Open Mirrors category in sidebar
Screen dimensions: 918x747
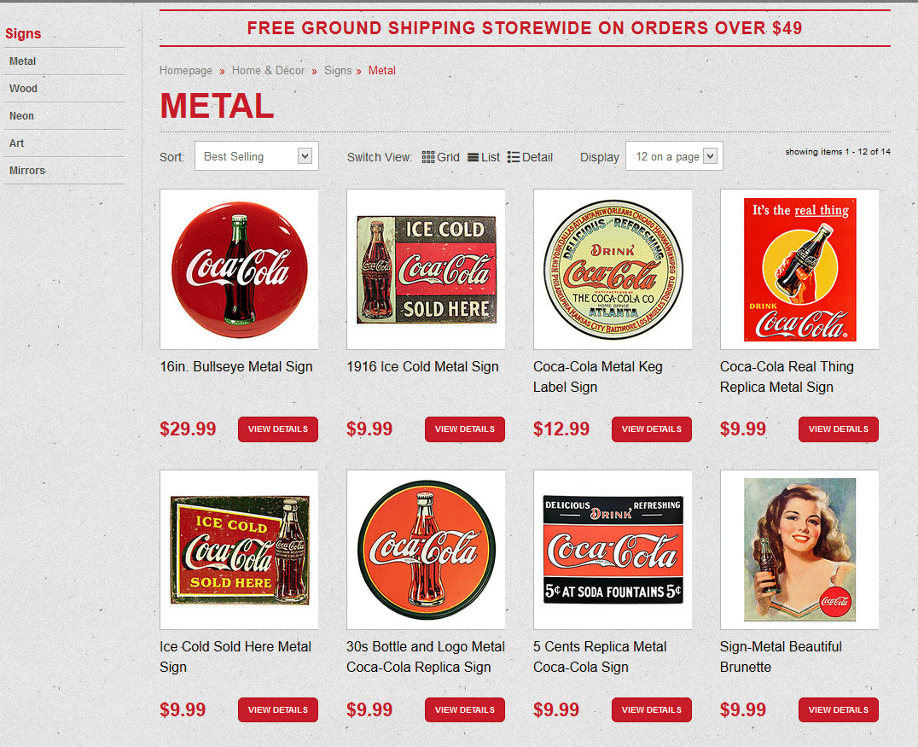[27, 171]
